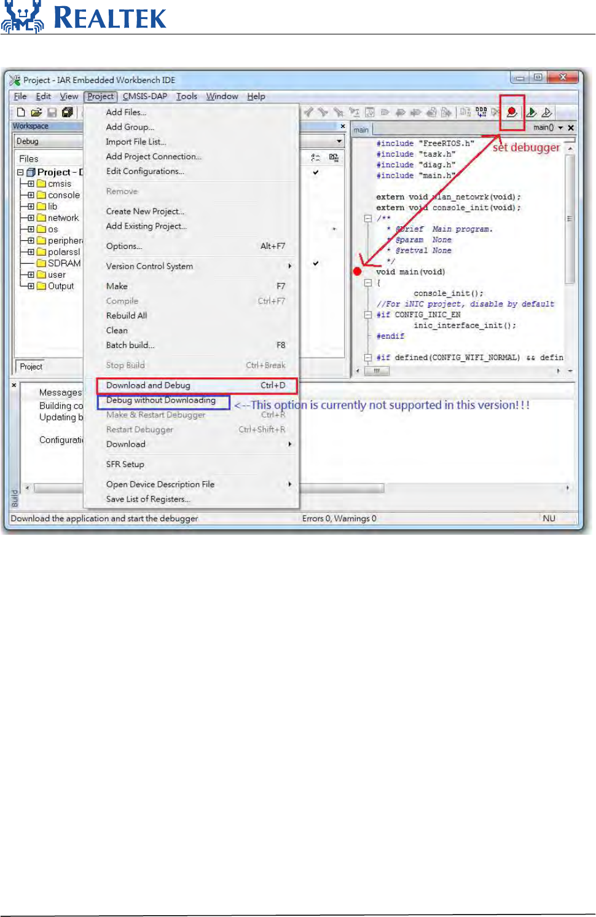Click the Debug without Downloading toolbar icon
The image size is (596, 917).
click(x=546, y=112)
